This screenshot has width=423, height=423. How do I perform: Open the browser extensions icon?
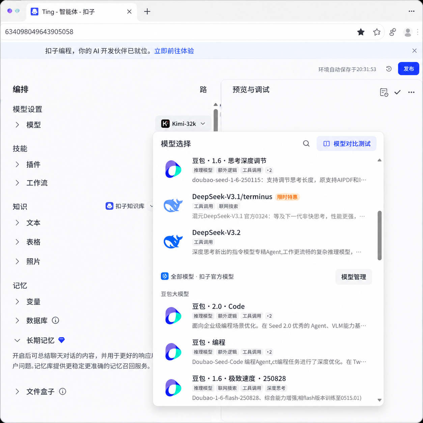(393, 32)
